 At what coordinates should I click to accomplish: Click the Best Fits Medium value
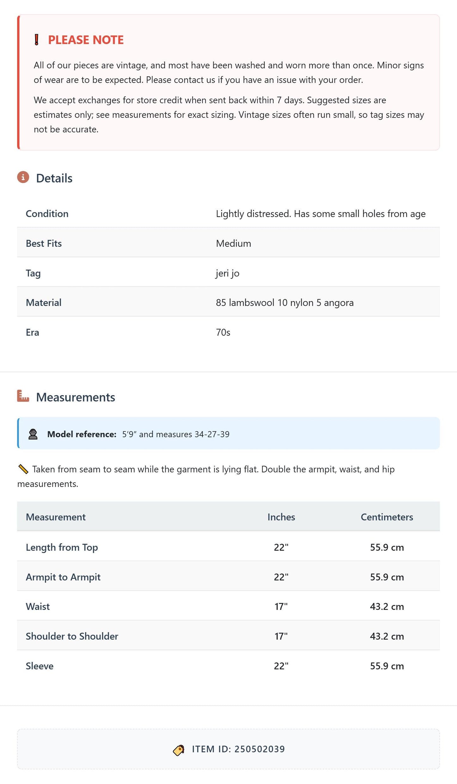233,243
